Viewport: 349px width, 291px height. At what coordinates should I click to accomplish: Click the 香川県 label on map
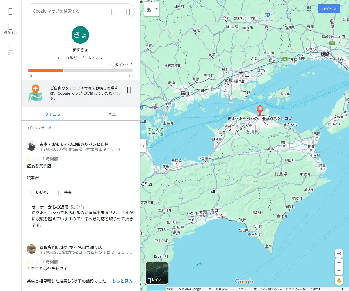252,132
